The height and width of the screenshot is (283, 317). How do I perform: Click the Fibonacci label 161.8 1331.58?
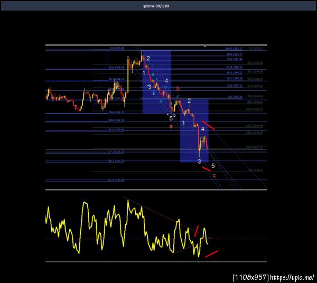(x=115, y=180)
